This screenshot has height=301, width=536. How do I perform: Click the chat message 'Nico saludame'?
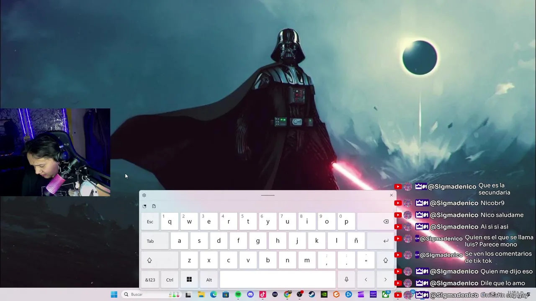(x=502, y=215)
